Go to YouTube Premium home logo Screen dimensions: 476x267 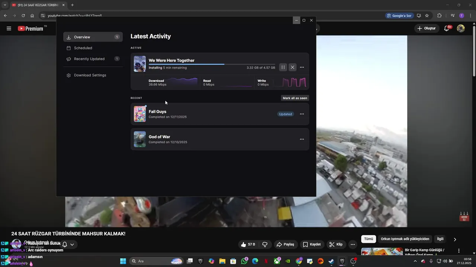(x=32, y=28)
